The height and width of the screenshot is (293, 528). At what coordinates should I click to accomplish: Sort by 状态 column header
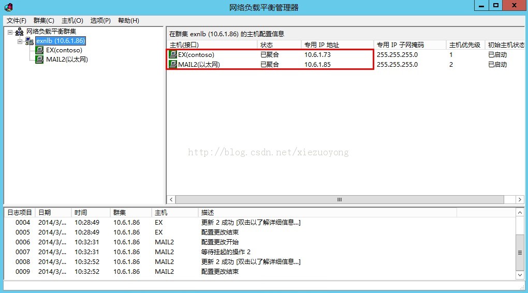coord(279,45)
